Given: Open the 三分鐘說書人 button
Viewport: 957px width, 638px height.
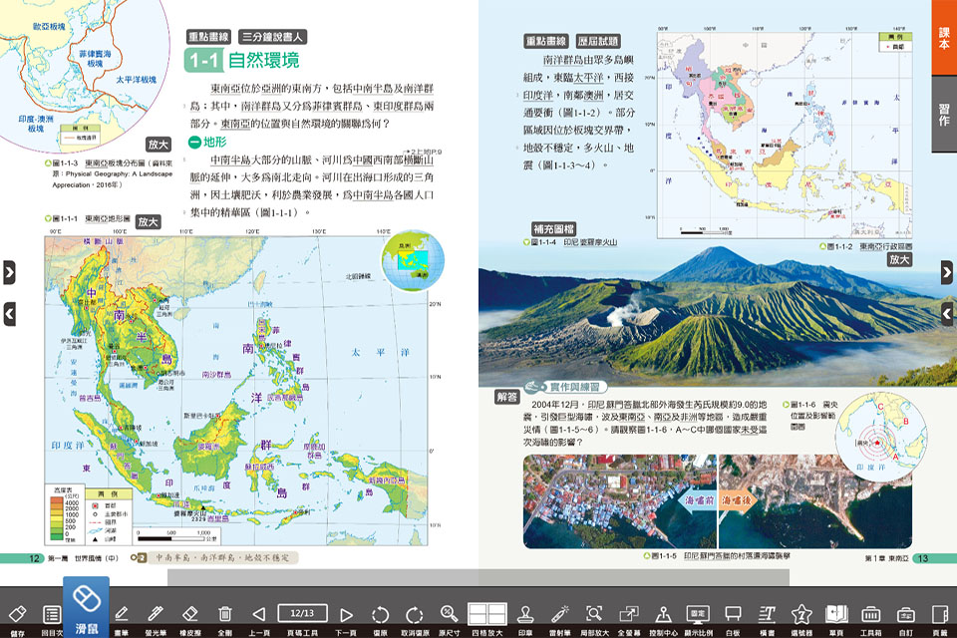Looking at the screenshot, I should [x=272, y=37].
